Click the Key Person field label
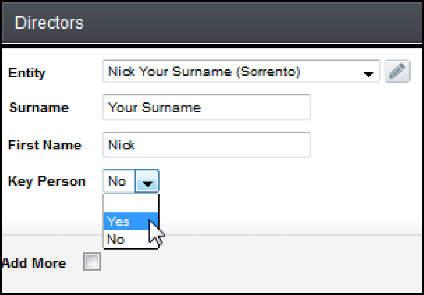Image resolution: width=424 pixels, height=295 pixels. [x=47, y=181]
